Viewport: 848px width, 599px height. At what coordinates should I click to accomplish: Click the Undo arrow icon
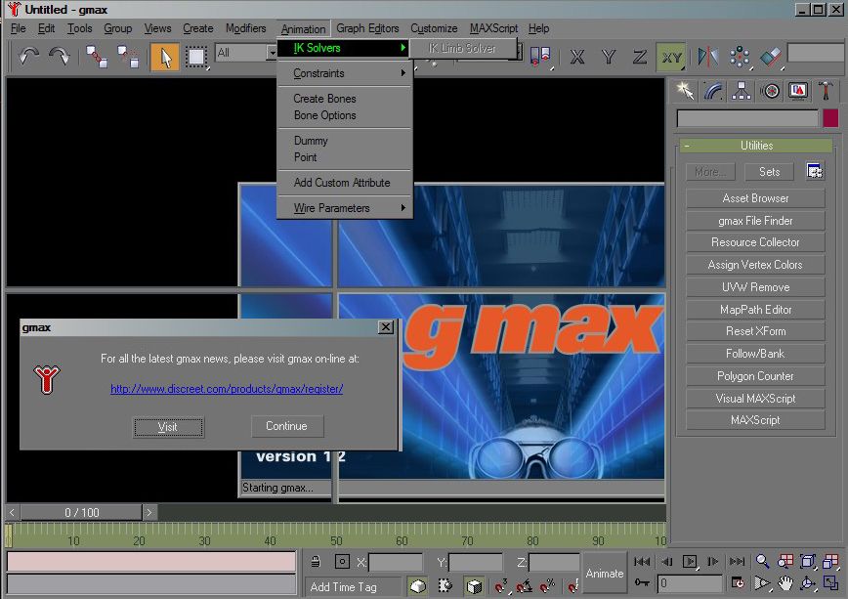[28, 57]
